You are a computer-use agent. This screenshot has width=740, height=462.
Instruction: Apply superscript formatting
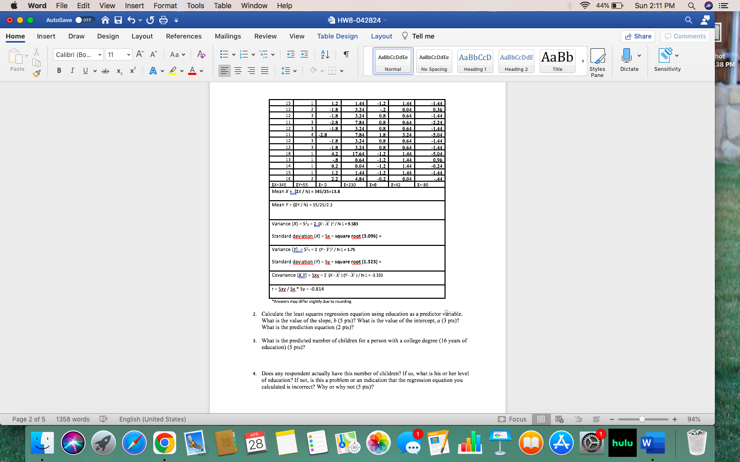[133, 70]
